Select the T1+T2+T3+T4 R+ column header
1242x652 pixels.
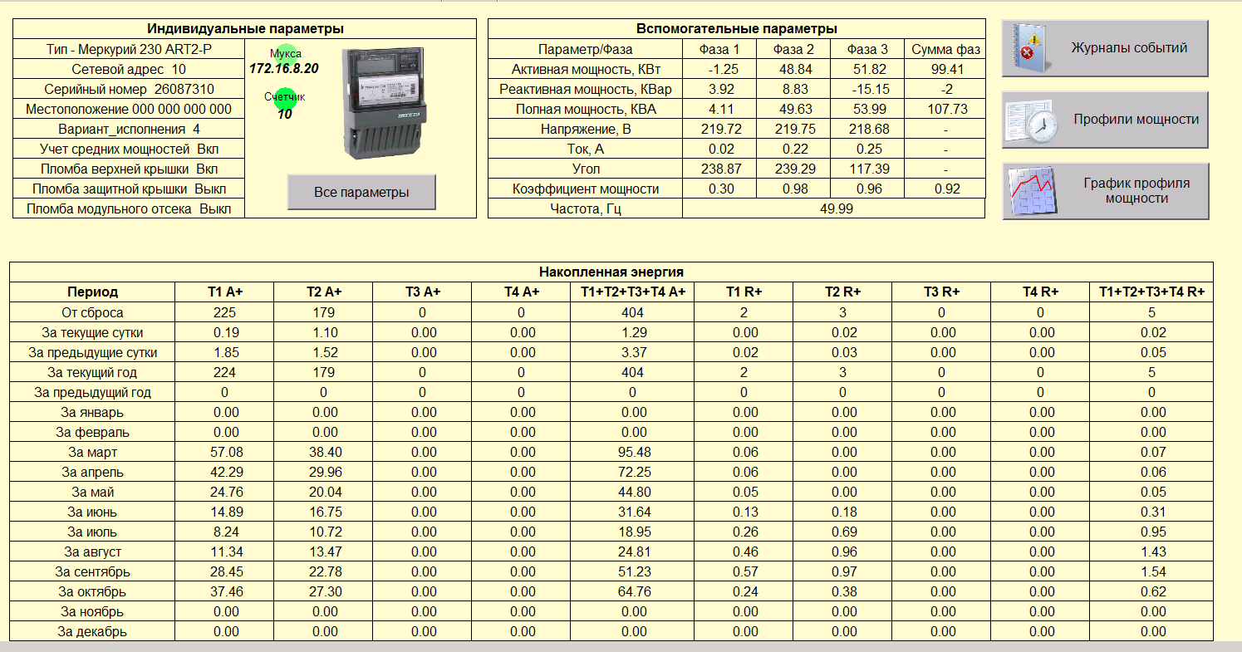point(1151,292)
